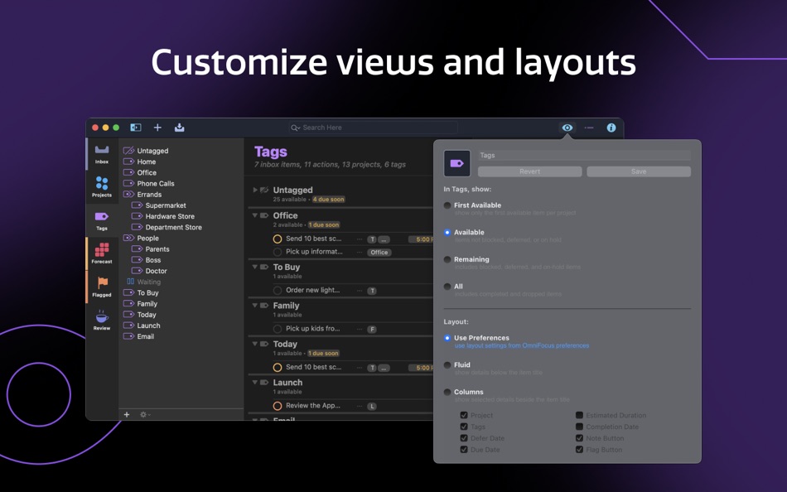
Task: Open the Review perspective
Action: coord(101,320)
